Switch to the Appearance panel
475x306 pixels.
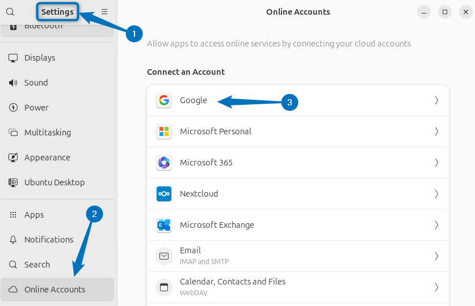pyautogui.click(x=57, y=158)
